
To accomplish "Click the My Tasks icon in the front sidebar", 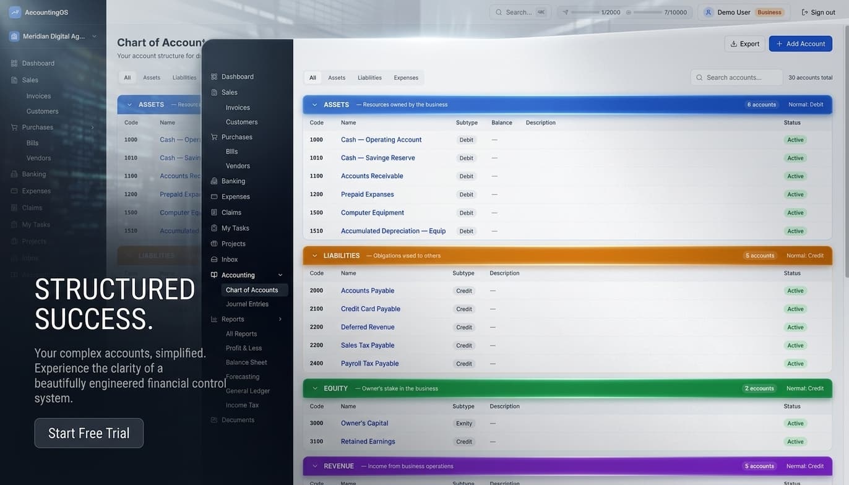I will tap(214, 228).
